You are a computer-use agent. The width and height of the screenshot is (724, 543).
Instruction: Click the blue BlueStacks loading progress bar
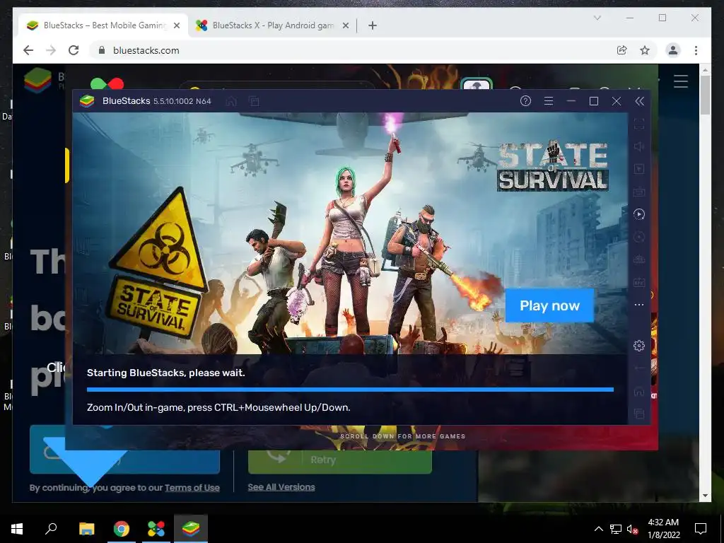(350, 390)
